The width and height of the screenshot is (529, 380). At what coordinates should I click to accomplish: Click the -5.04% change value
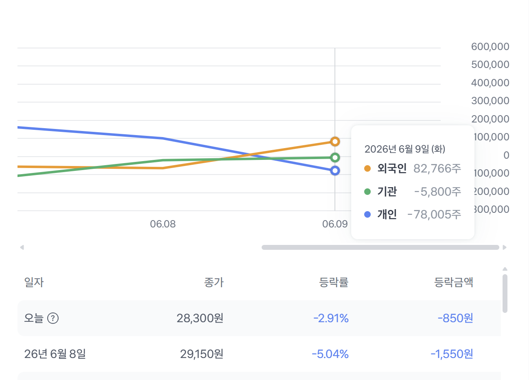point(330,354)
